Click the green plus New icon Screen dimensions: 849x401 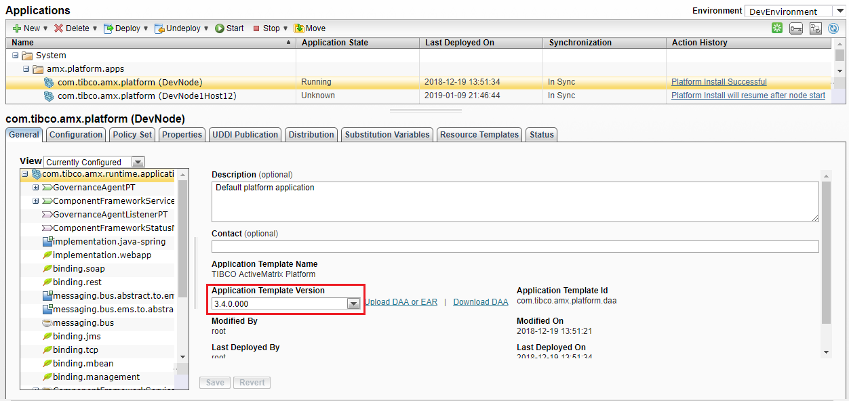click(x=17, y=28)
